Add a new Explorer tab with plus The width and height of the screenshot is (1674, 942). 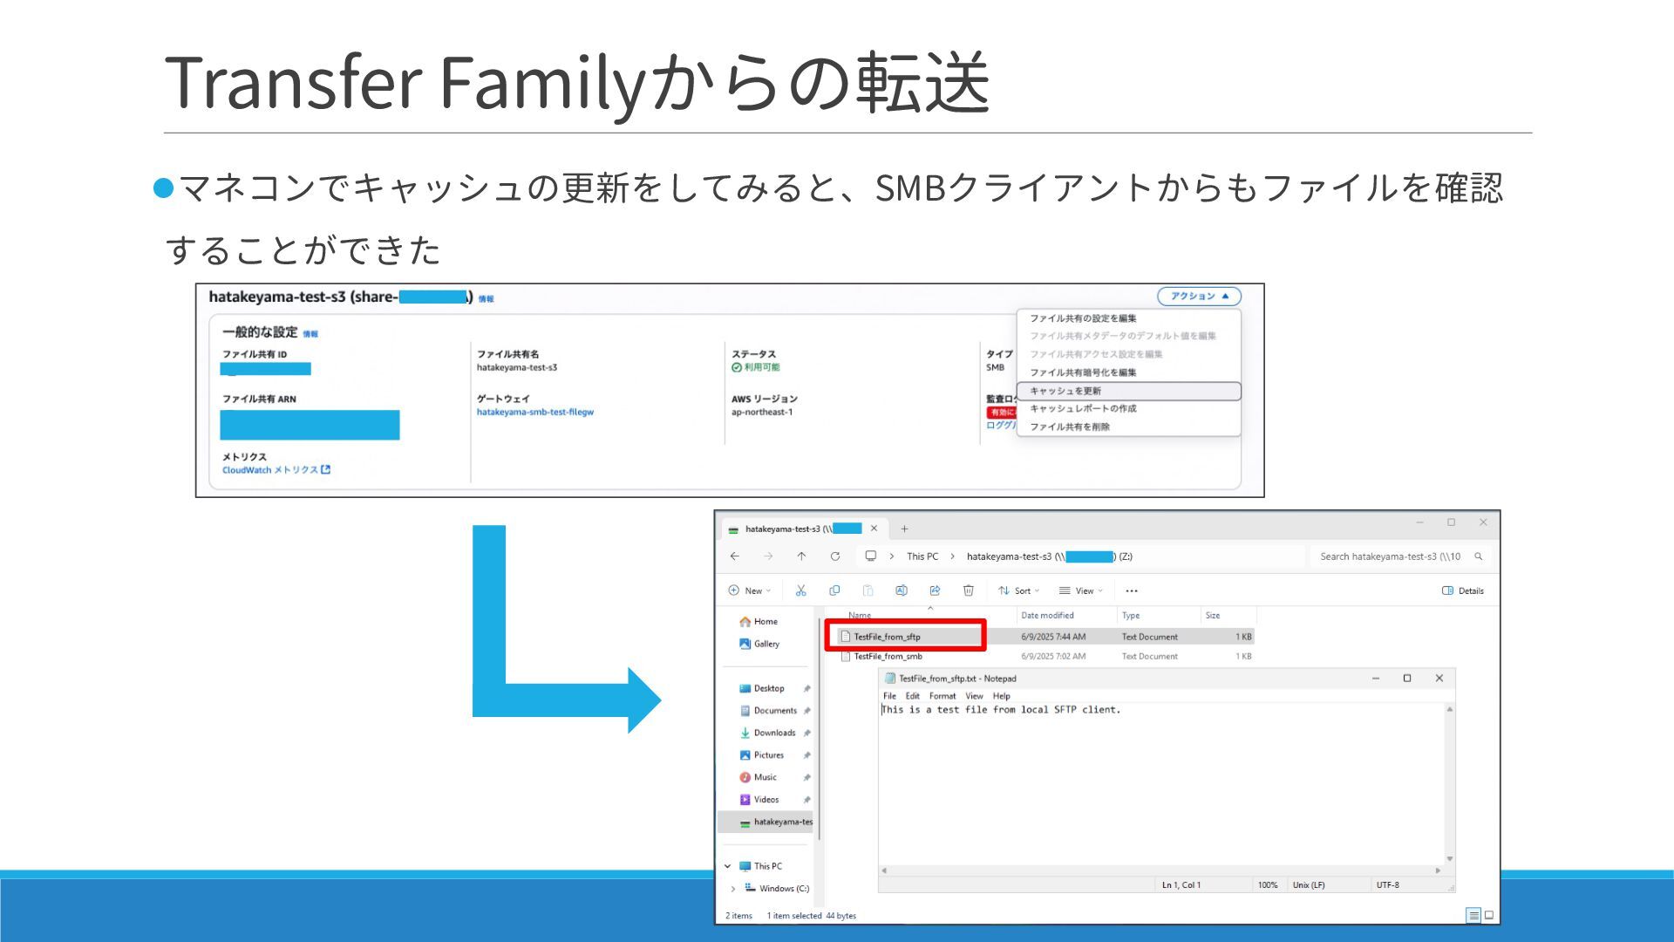point(904,529)
